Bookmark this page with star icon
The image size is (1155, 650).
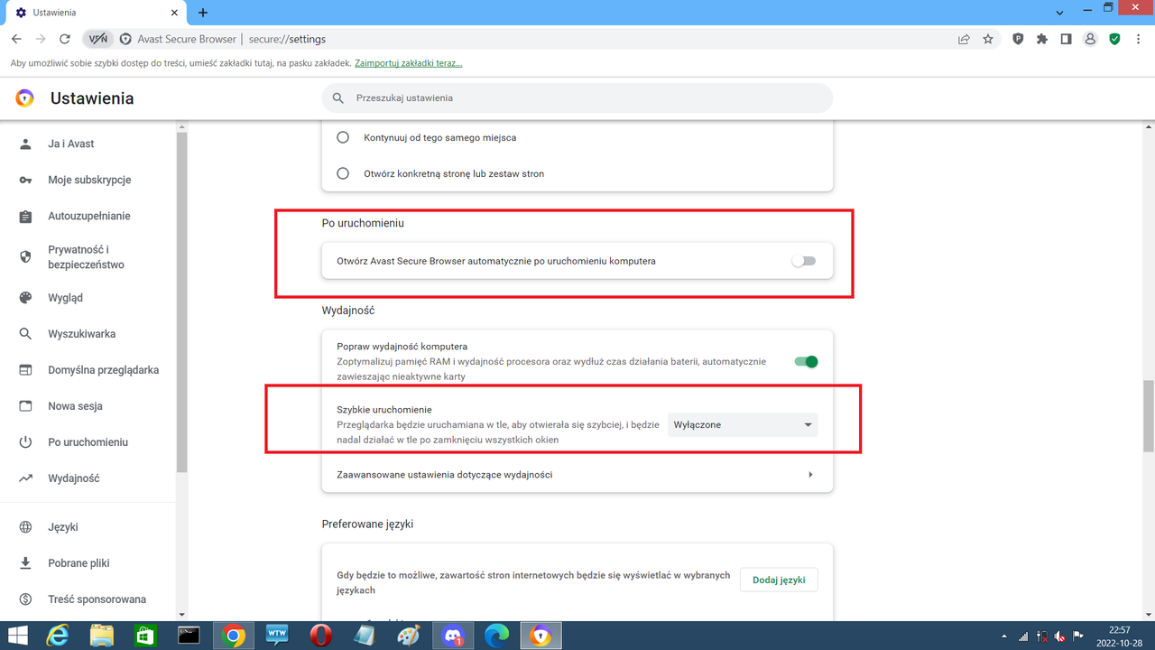988,39
